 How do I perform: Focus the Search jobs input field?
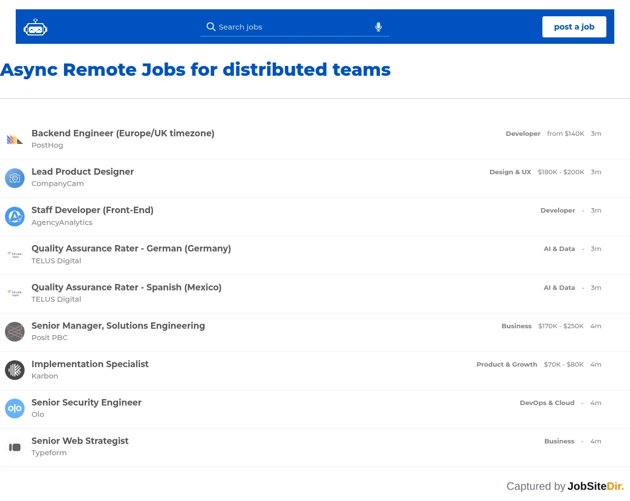click(294, 27)
